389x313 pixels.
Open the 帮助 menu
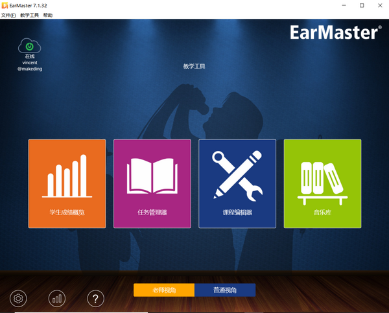pyautogui.click(x=48, y=15)
